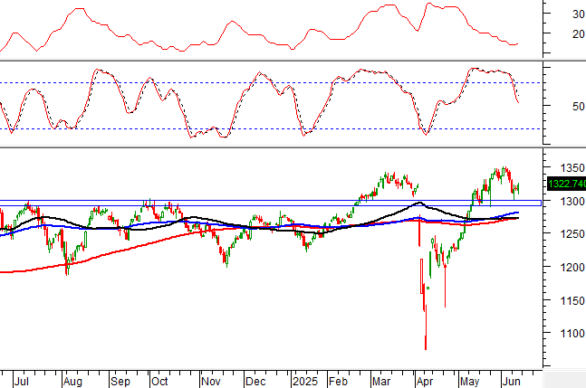Select the Jul month label
This screenshot has height=388, width=586.
(x=22, y=382)
